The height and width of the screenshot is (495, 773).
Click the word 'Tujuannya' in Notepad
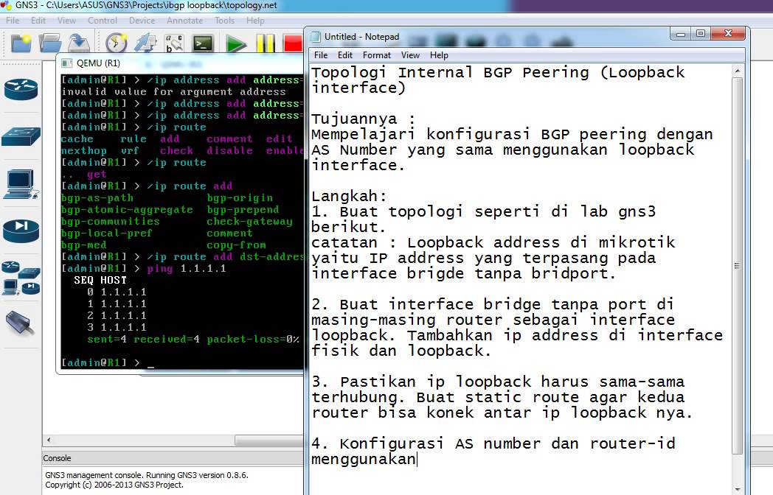354,119
